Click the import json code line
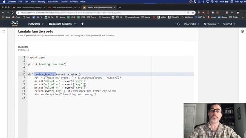 pyautogui.click(x=37, y=58)
